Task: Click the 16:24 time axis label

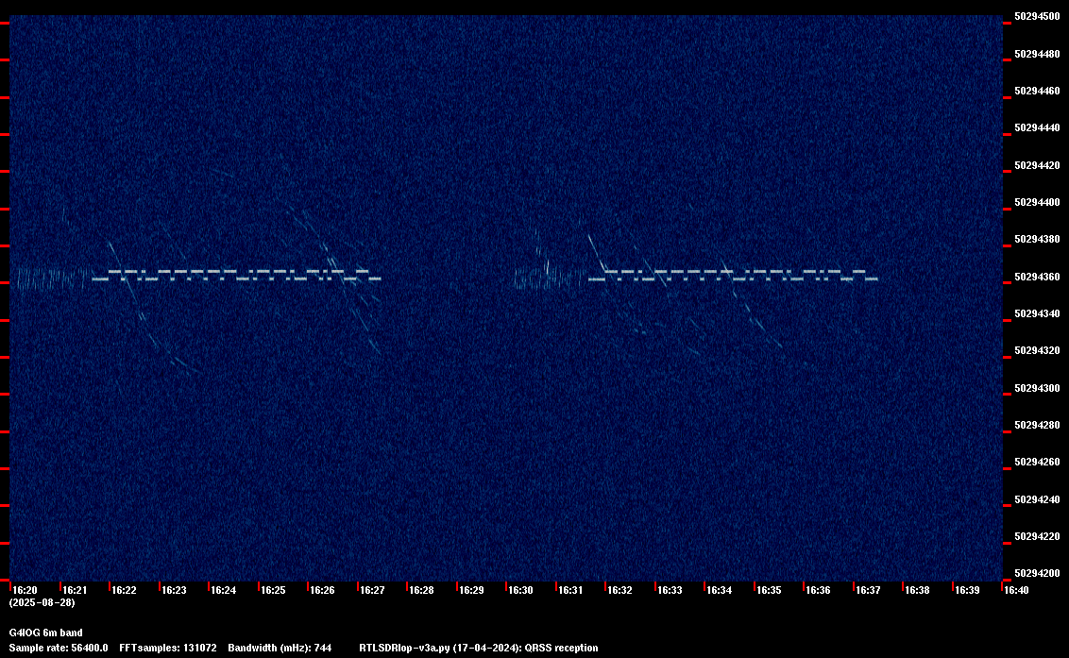Action: (223, 590)
